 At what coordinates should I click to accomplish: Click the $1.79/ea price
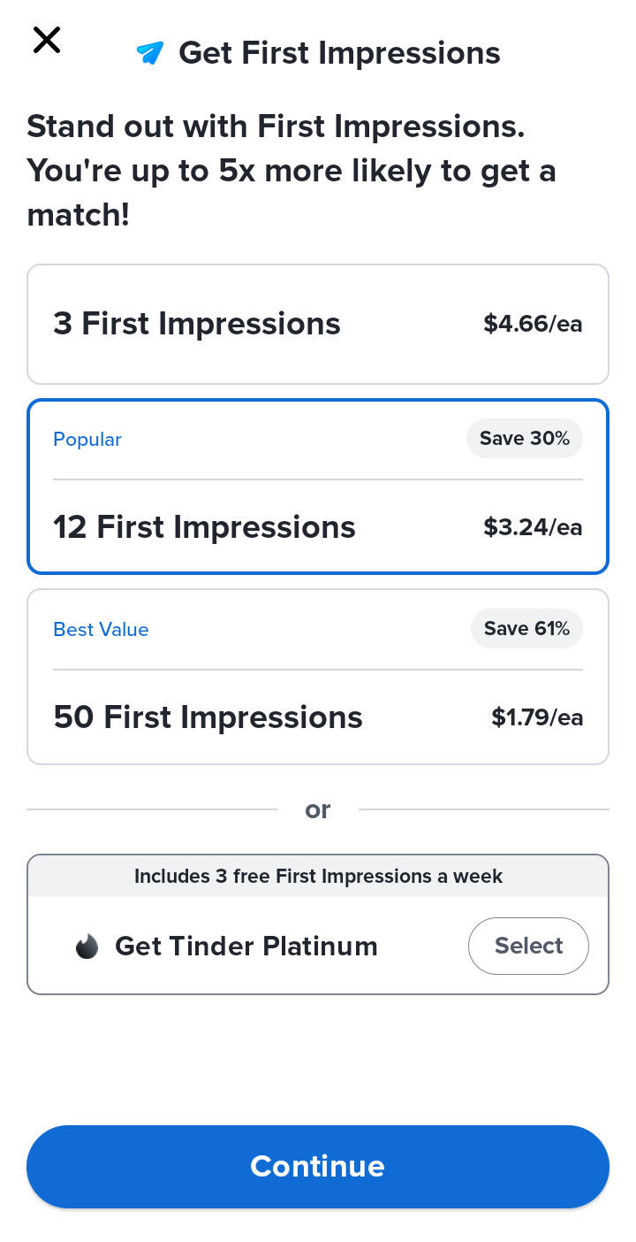click(537, 717)
